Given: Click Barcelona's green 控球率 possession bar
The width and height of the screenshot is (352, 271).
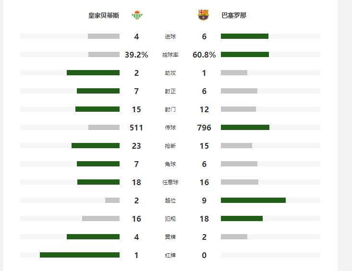Looking at the screenshot, I should [x=245, y=55].
